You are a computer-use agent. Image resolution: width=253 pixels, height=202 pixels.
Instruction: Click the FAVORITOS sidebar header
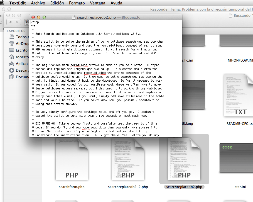click(x=16, y=31)
